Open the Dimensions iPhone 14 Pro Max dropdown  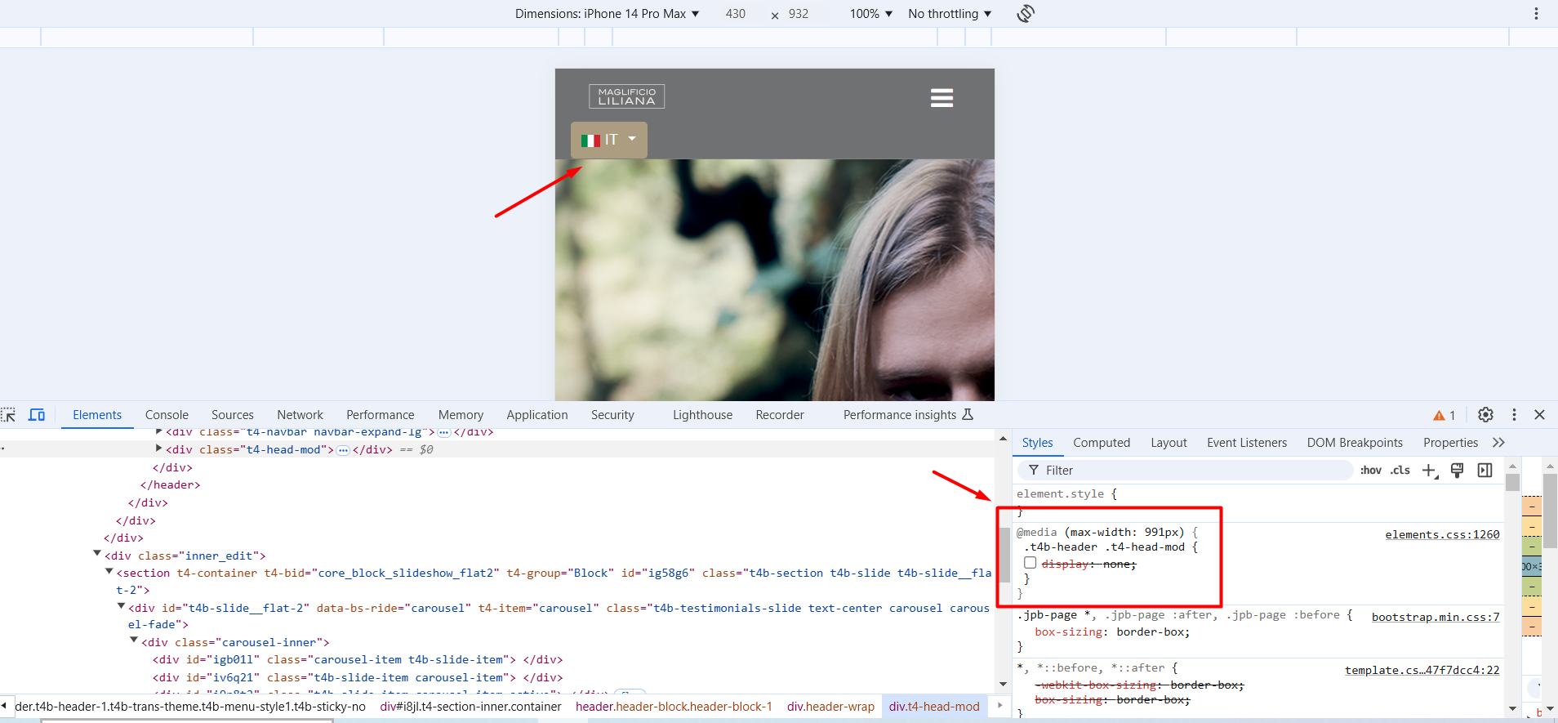pos(607,14)
